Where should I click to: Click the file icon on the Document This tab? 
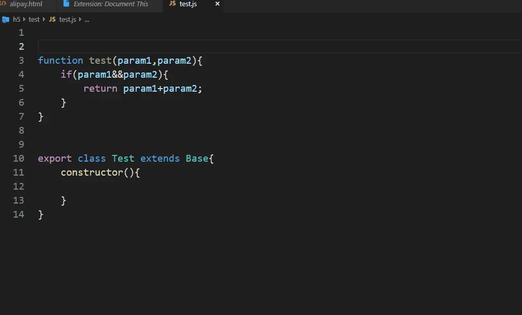(x=66, y=4)
